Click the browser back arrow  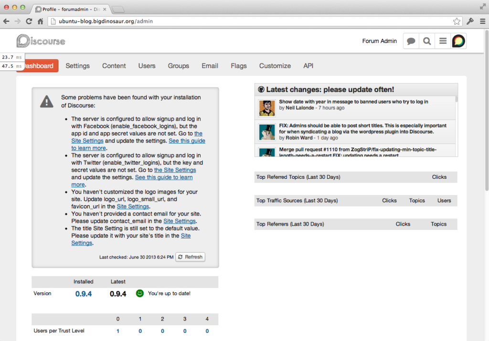(x=6, y=21)
